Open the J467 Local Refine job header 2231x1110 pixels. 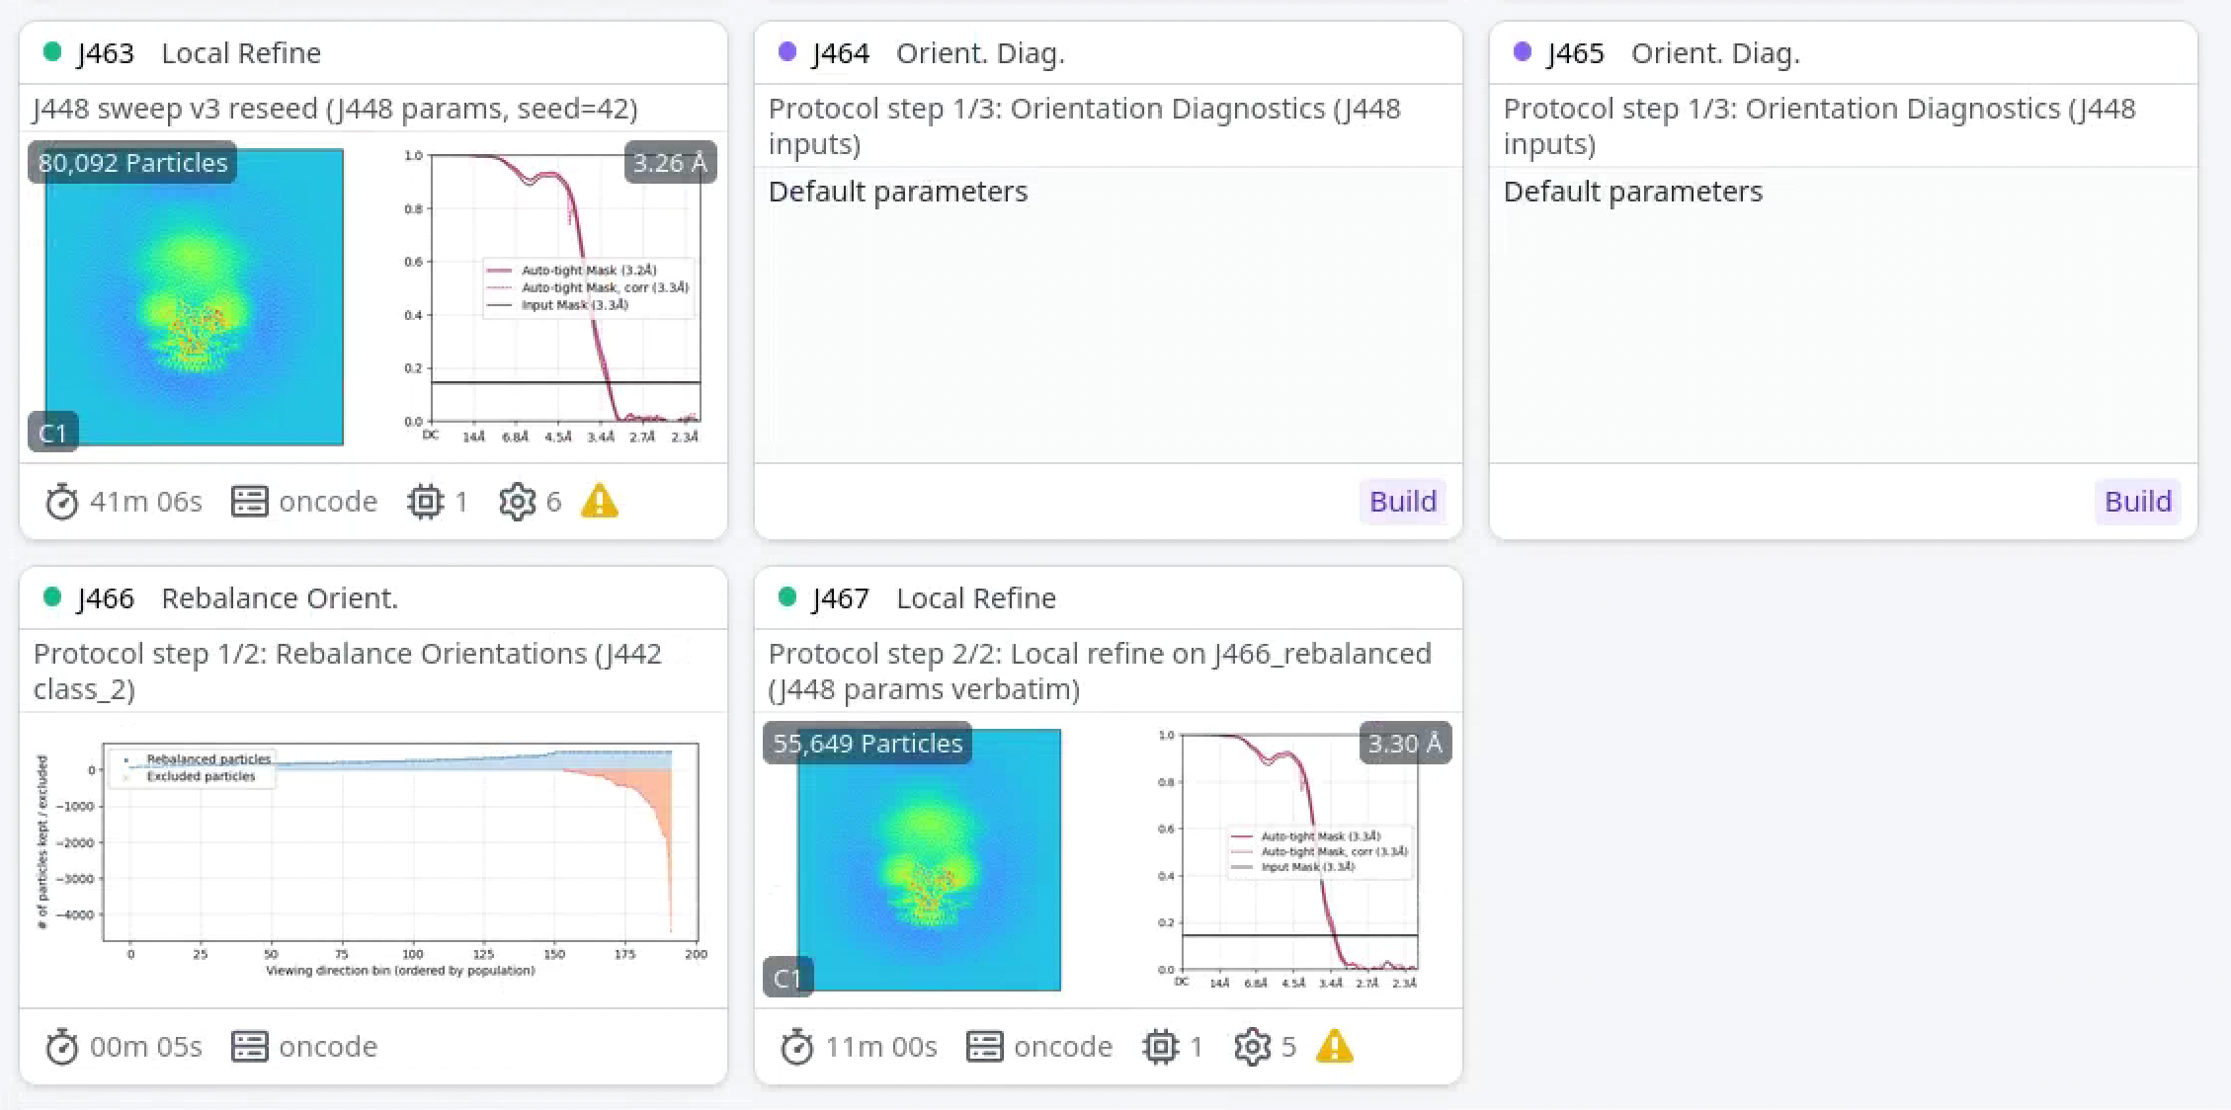[x=1109, y=597]
